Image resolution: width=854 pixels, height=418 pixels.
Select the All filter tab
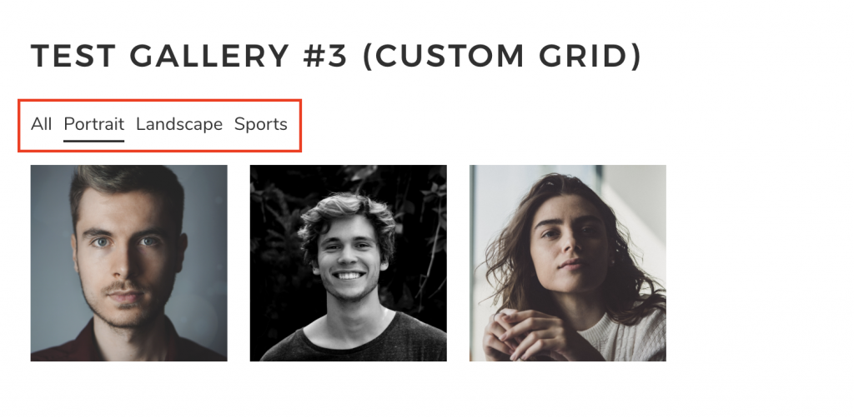42,124
